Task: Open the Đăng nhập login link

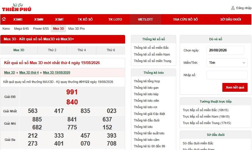Action: coord(244,8)
